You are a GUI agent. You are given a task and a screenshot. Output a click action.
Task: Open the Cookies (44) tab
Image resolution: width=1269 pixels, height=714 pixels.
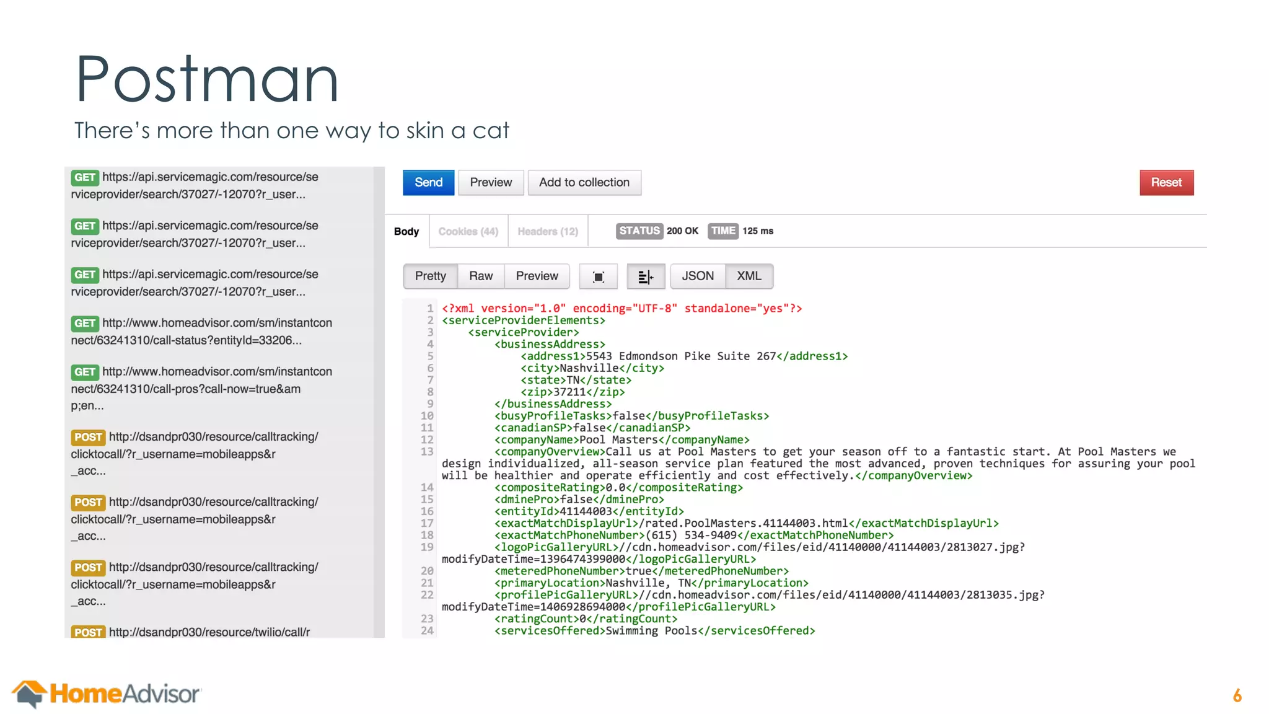coord(468,231)
